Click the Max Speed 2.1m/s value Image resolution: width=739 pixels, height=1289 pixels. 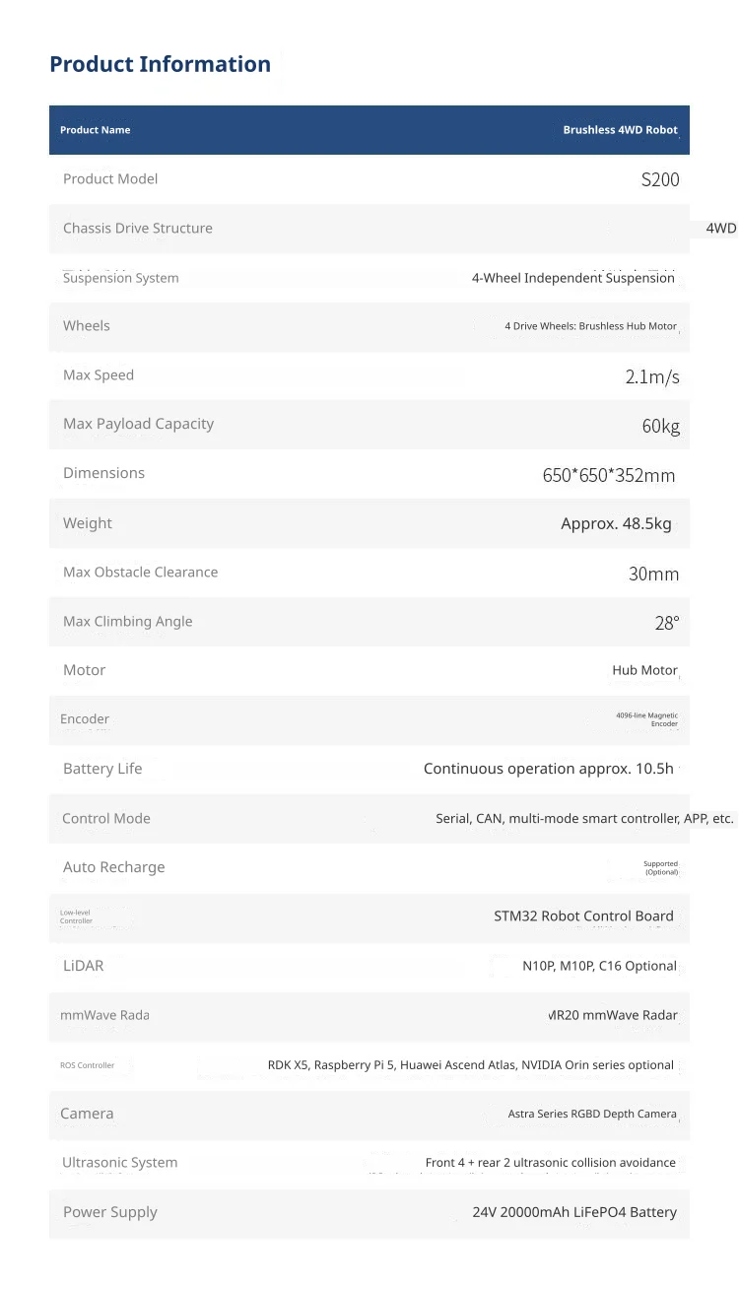pos(652,376)
